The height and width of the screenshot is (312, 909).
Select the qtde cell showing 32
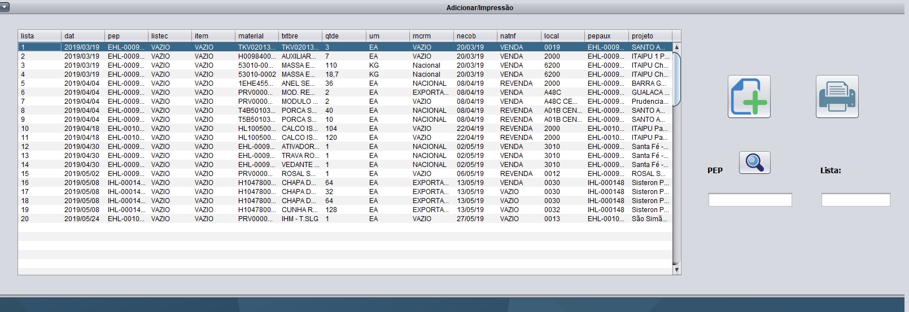point(344,192)
